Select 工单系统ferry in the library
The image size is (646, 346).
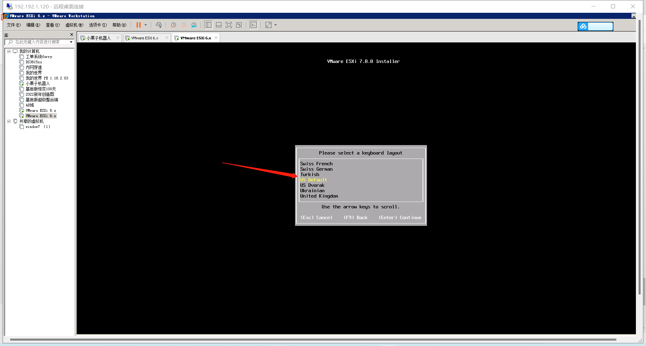click(x=39, y=57)
